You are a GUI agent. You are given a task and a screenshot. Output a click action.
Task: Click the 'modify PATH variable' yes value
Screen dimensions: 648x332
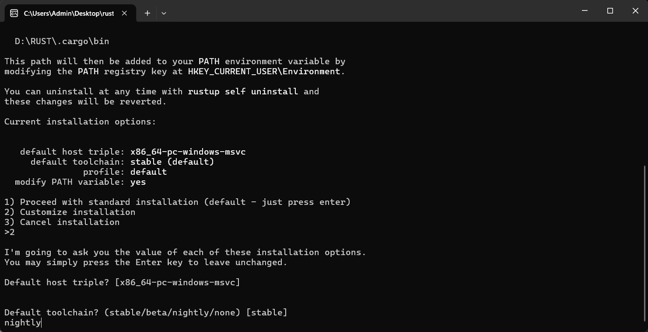(x=138, y=182)
